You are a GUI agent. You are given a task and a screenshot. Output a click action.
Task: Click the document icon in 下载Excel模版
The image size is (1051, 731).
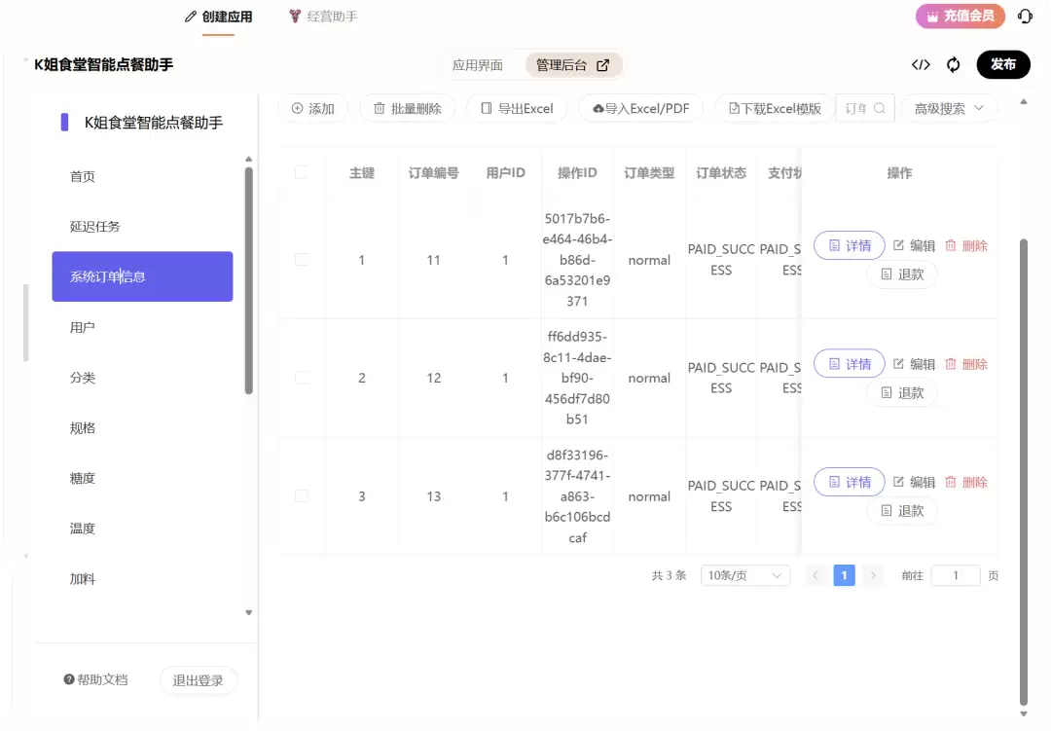coord(734,108)
